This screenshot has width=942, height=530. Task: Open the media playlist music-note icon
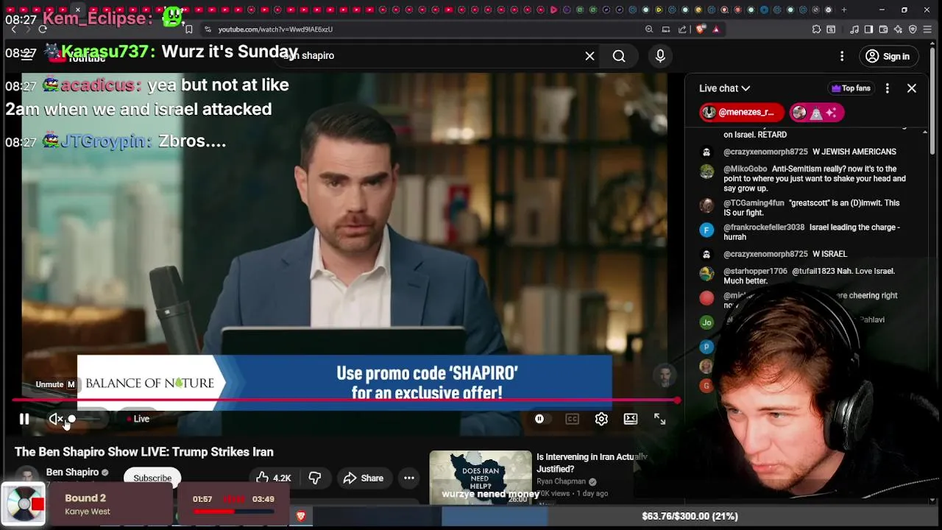(x=854, y=29)
